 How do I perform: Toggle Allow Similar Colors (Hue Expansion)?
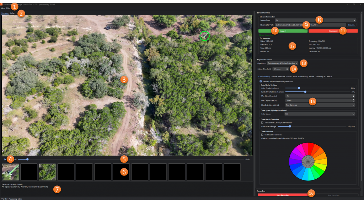point(262,122)
